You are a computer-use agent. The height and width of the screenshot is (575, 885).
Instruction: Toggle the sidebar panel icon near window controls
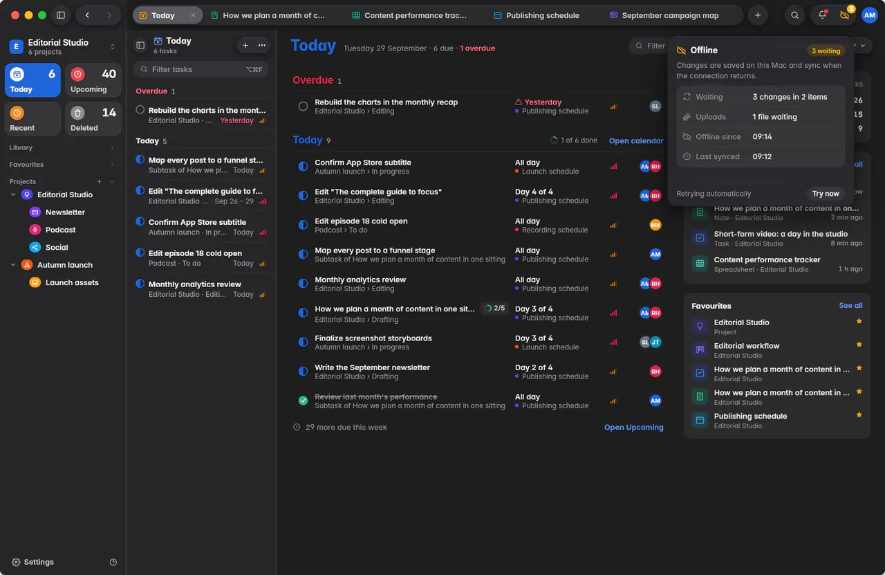point(61,15)
